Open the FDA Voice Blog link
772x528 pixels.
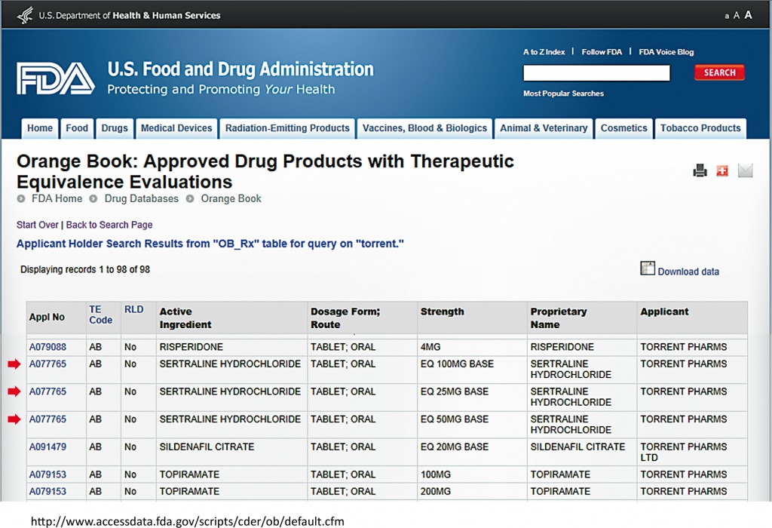666,52
